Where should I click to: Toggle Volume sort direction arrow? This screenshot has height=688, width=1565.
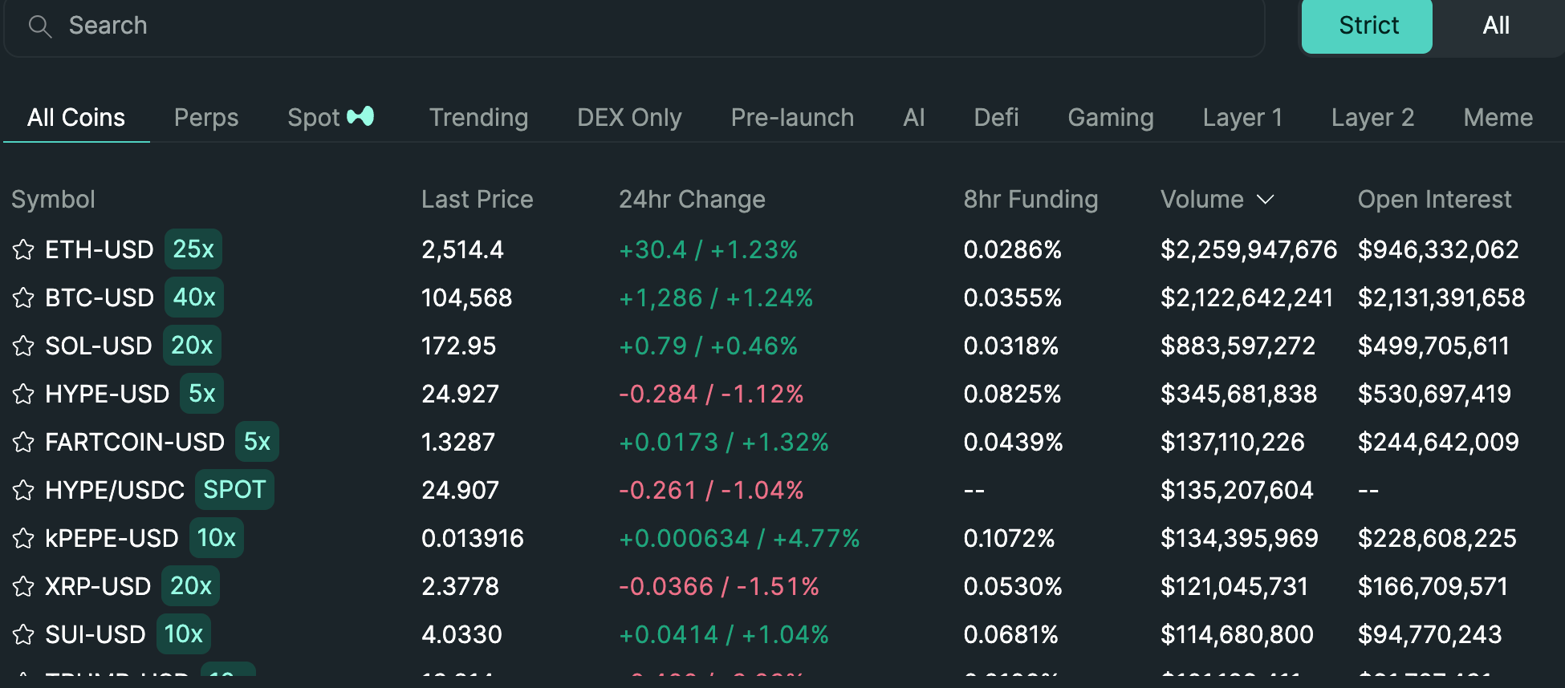tap(1266, 199)
